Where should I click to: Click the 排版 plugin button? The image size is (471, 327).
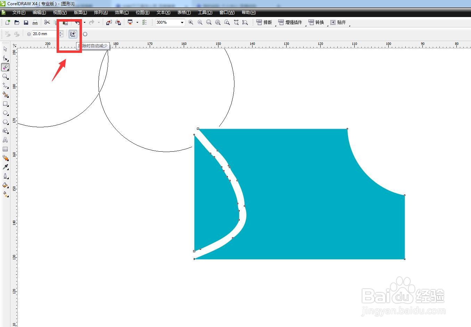pyautogui.click(x=264, y=22)
